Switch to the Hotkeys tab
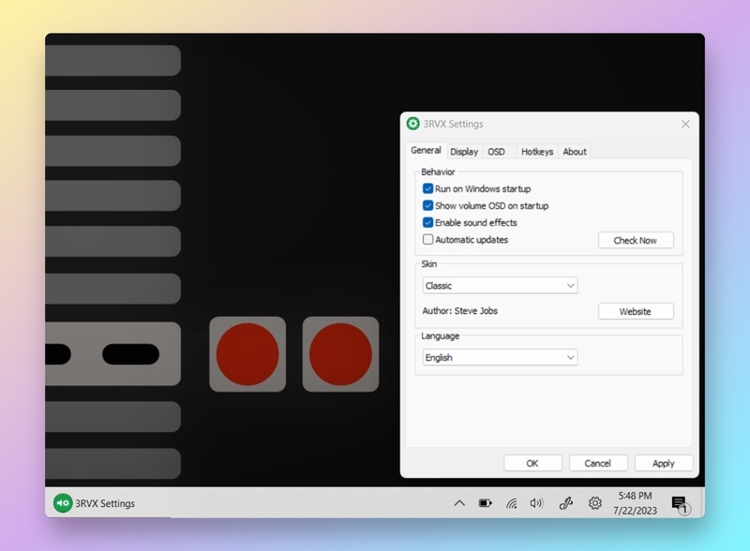The height and width of the screenshot is (551, 750). click(x=537, y=152)
